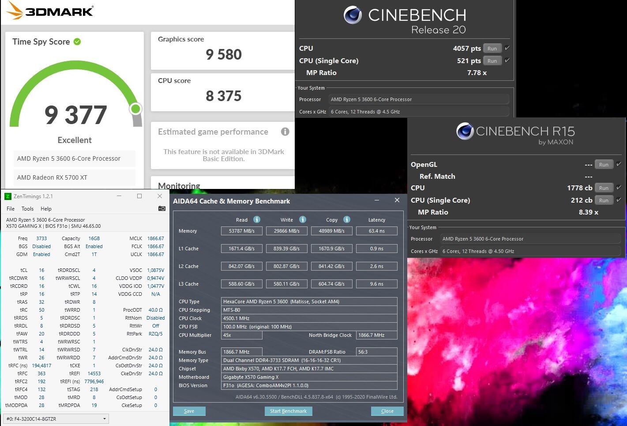Click the Time Spy score gauge
Screen dimensions: 627x426
(x=76, y=95)
